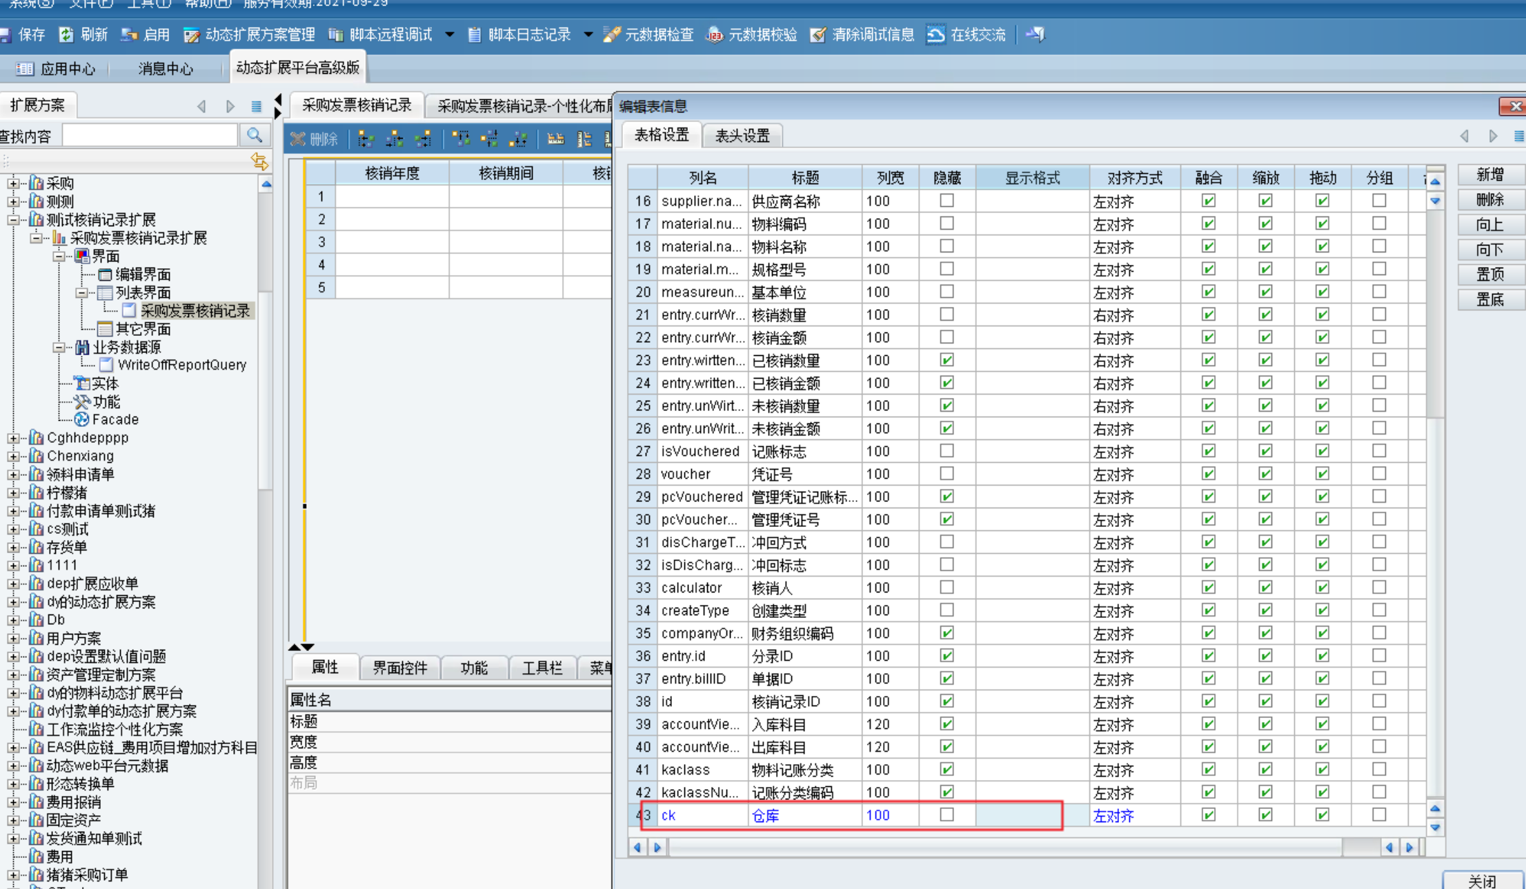The image size is (1526, 889).
Task: Click the Save icon in toolbar
Action: tap(7, 34)
